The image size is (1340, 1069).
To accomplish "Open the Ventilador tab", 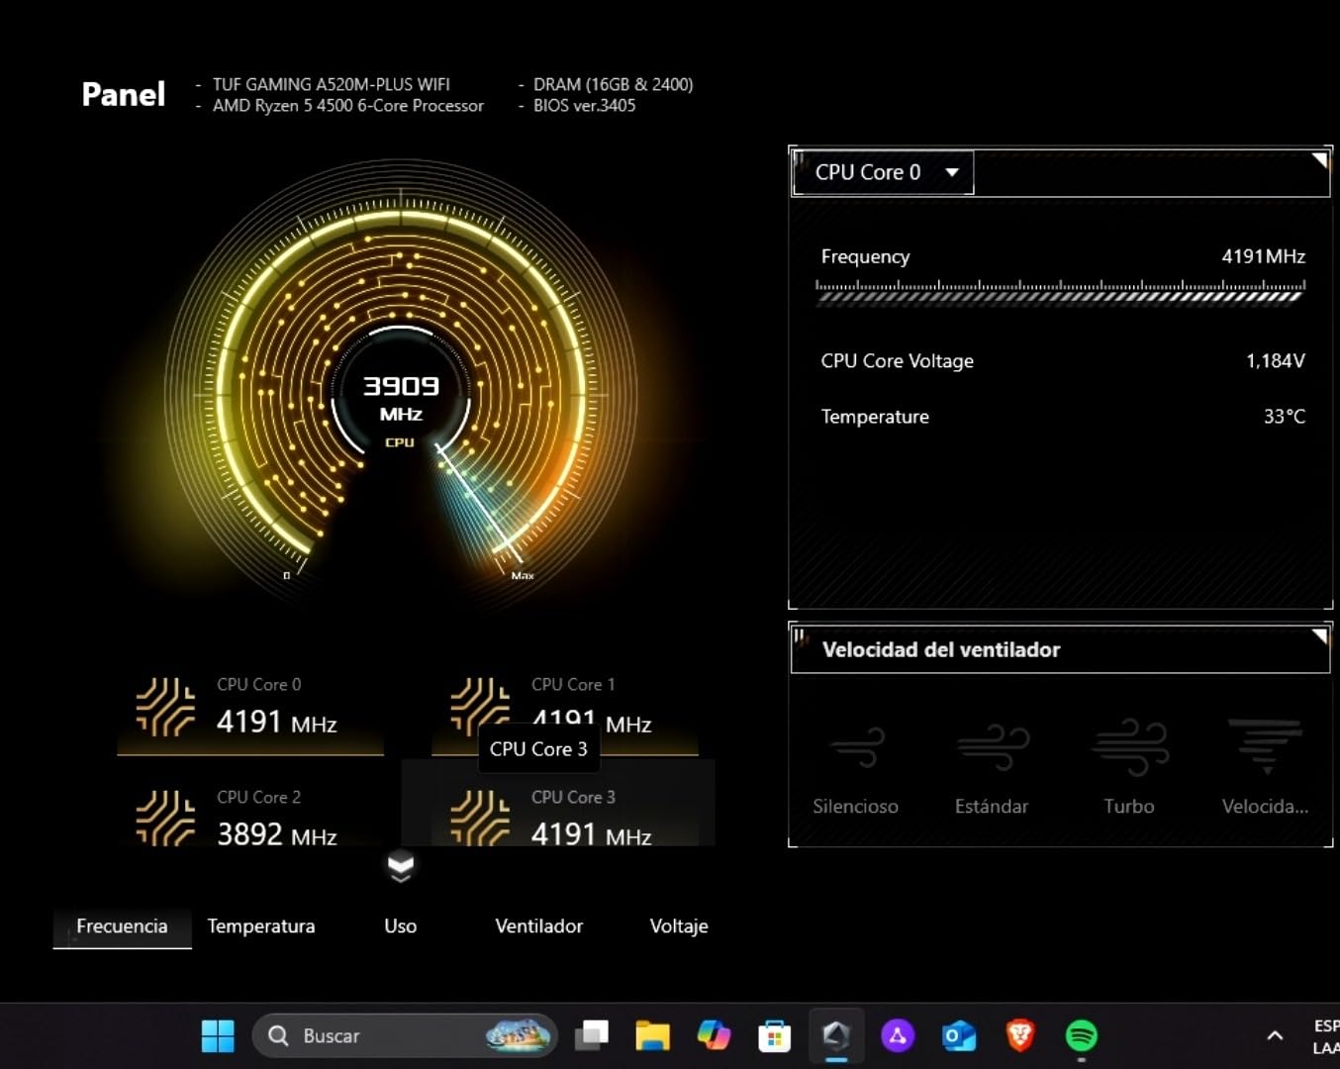I will pyautogui.click(x=538, y=926).
